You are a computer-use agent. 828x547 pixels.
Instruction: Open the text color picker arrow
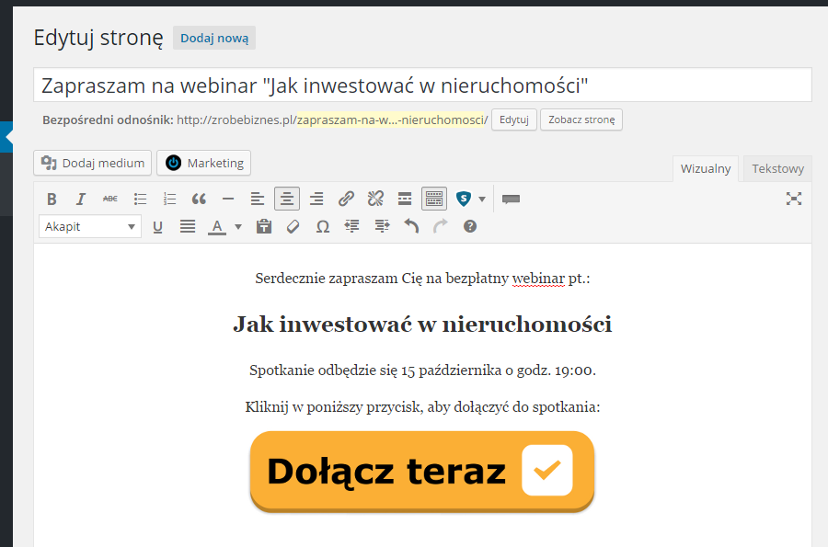238,226
